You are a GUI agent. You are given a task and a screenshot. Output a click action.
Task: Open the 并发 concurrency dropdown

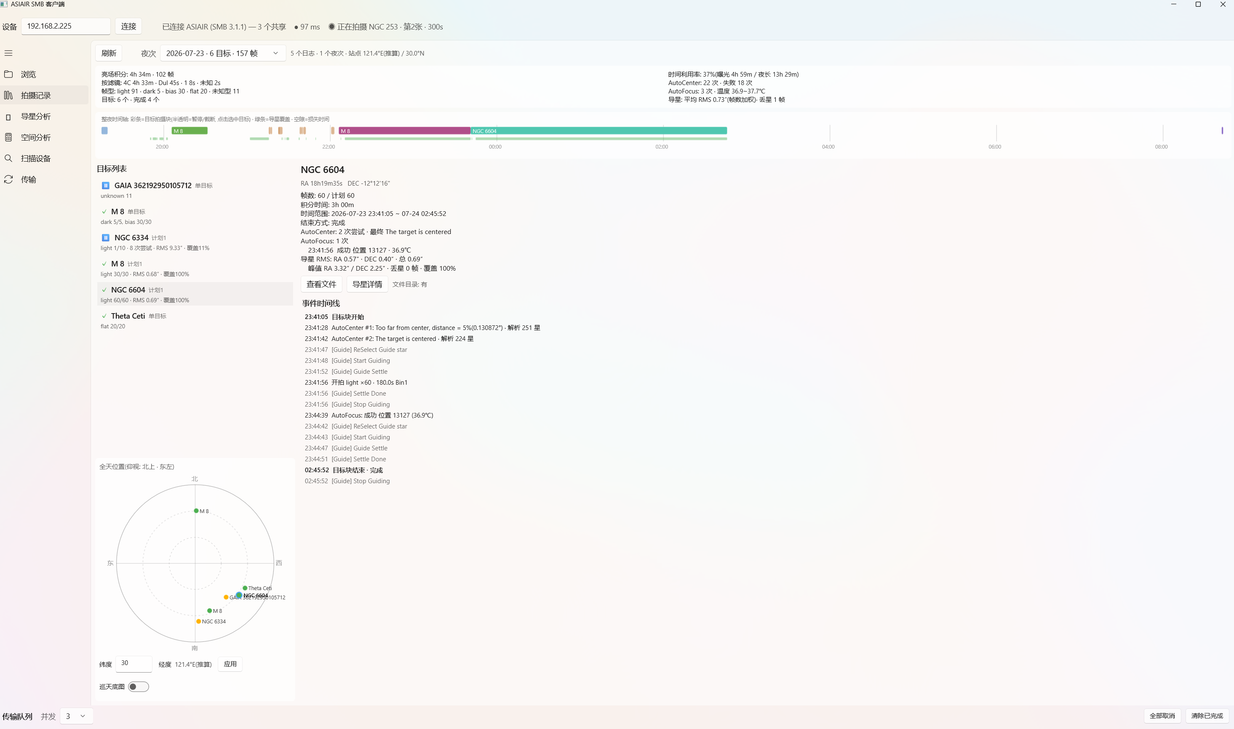click(x=76, y=716)
